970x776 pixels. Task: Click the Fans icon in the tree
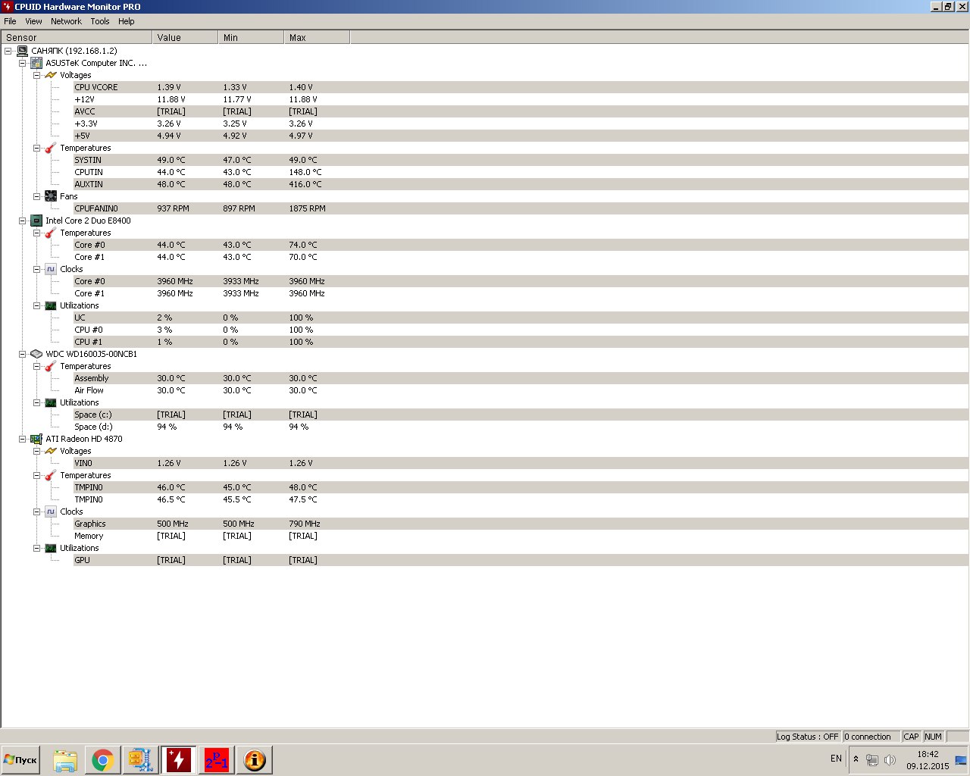pos(51,196)
